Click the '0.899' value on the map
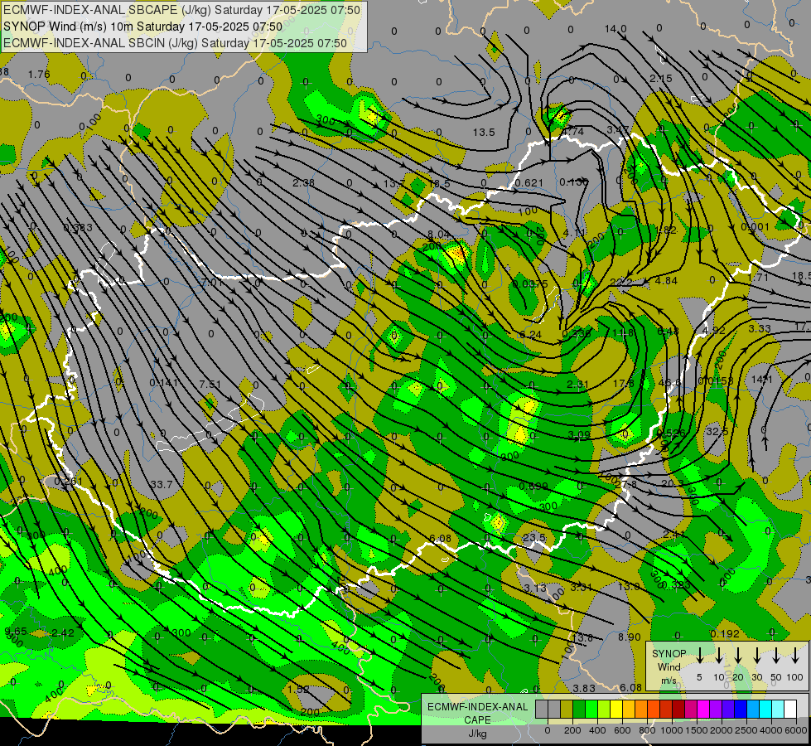This screenshot has width=811, height=746. (533, 486)
